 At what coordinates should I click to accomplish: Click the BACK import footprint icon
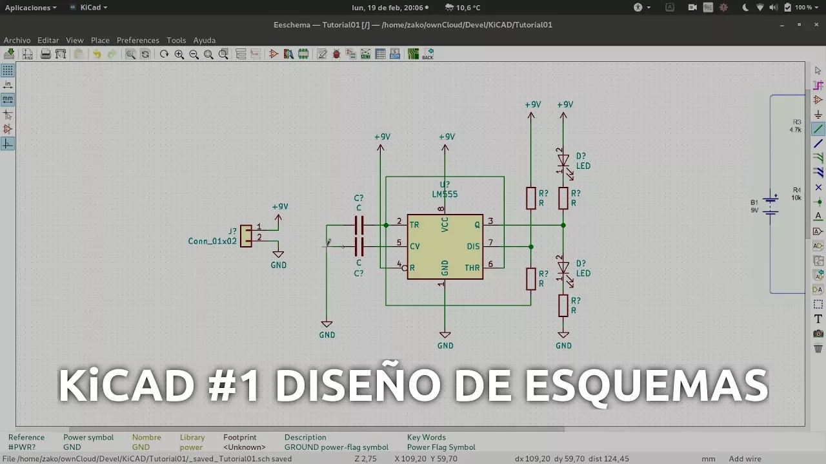click(x=428, y=54)
